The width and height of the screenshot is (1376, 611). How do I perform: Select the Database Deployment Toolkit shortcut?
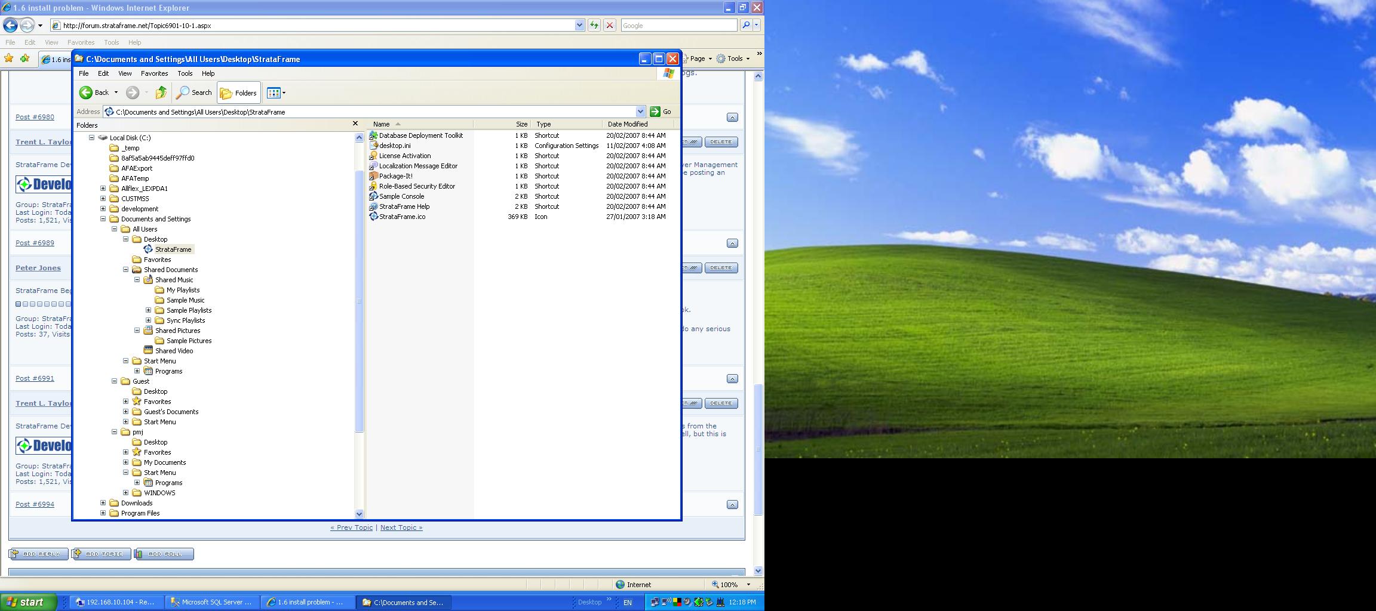[420, 135]
